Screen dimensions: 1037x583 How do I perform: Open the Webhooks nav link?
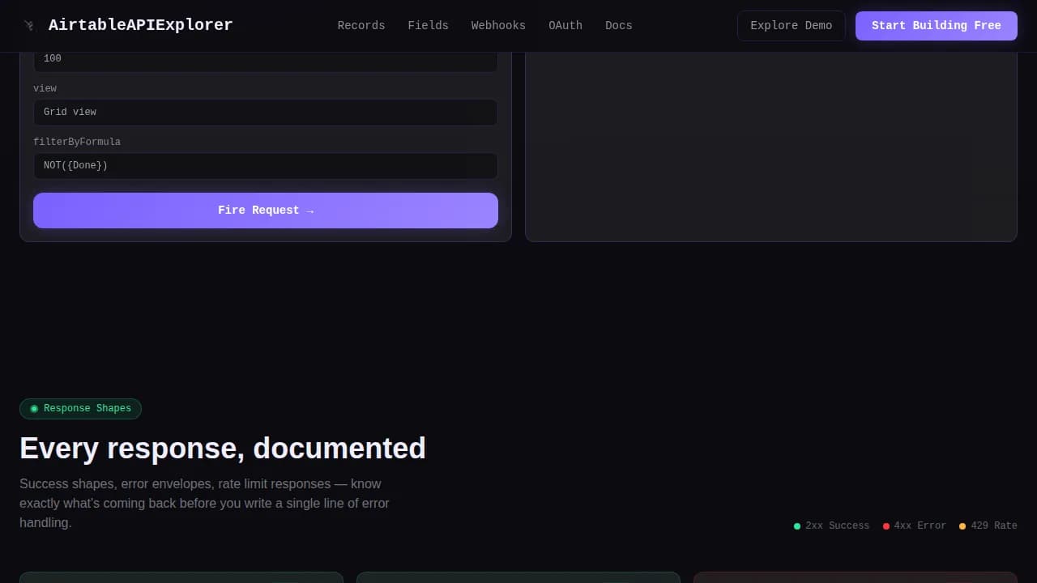click(498, 25)
